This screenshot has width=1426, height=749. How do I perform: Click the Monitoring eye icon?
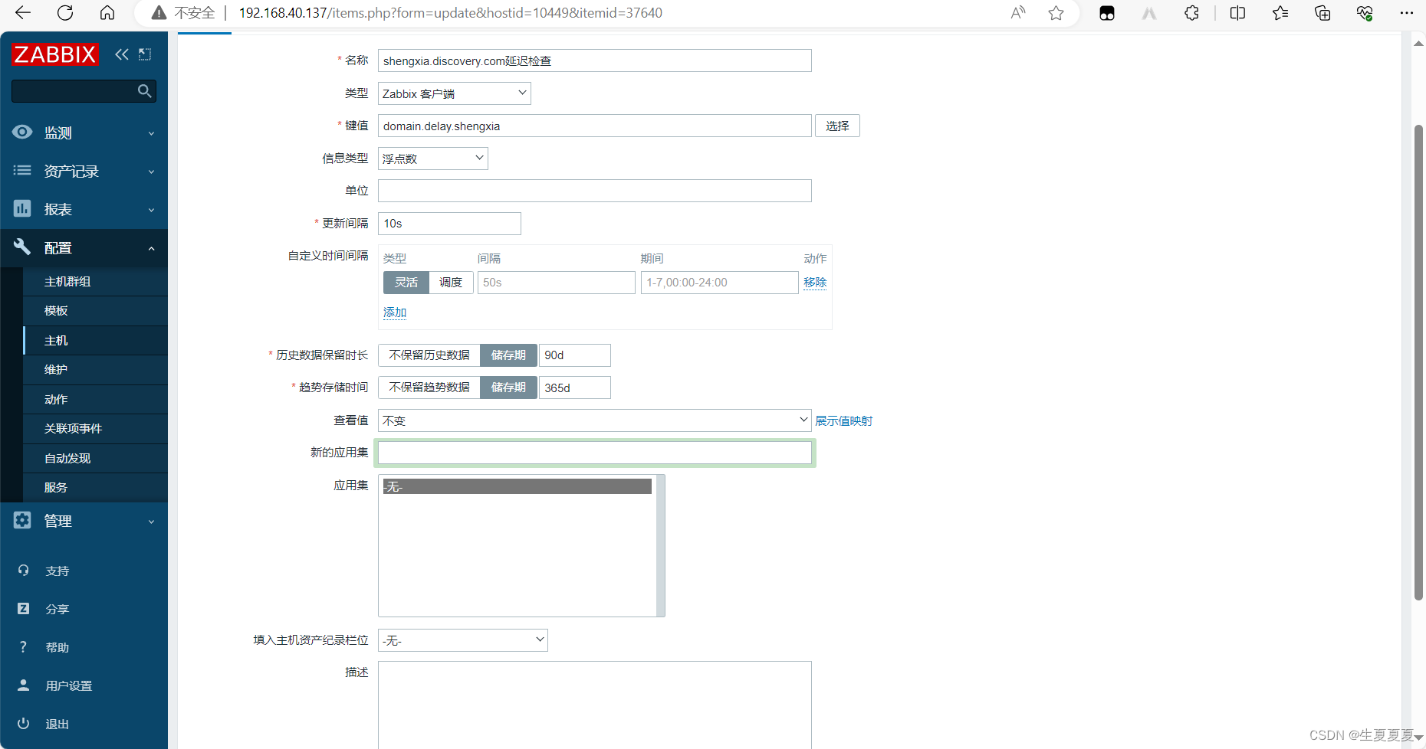coord(22,132)
